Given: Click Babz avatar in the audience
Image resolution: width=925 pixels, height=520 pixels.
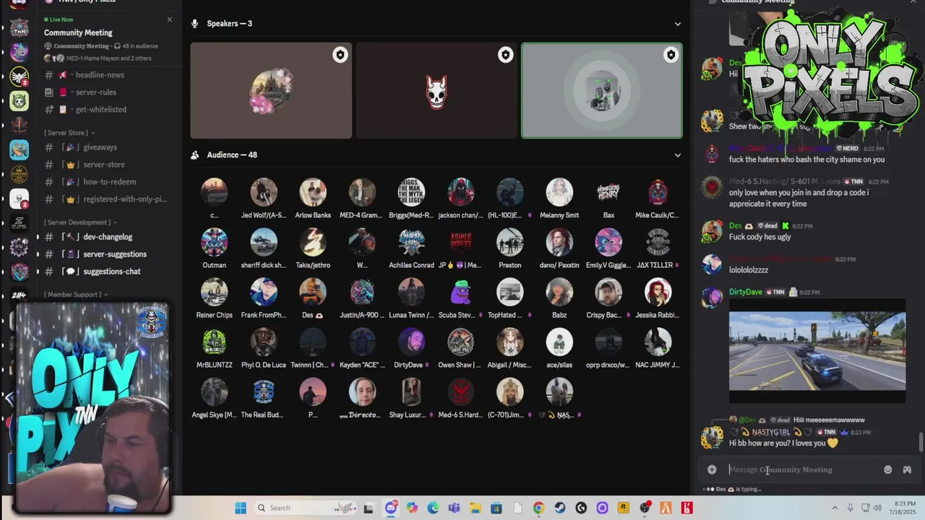Looking at the screenshot, I should (559, 292).
